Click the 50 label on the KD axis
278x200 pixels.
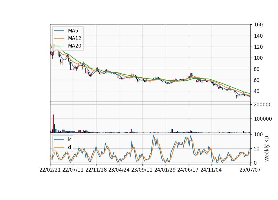(257, 149)
